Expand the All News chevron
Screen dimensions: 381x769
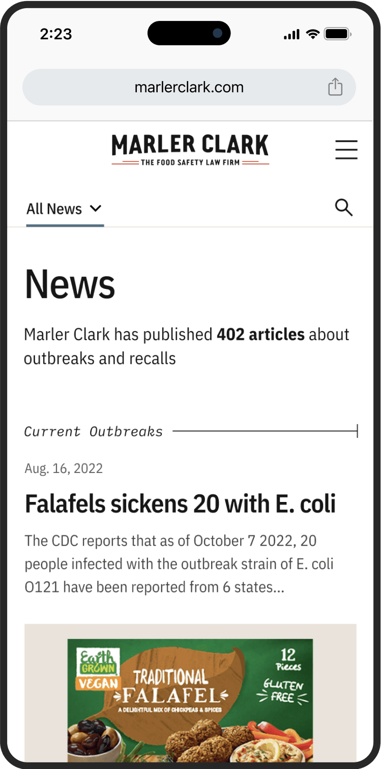(x=96, y=208)
